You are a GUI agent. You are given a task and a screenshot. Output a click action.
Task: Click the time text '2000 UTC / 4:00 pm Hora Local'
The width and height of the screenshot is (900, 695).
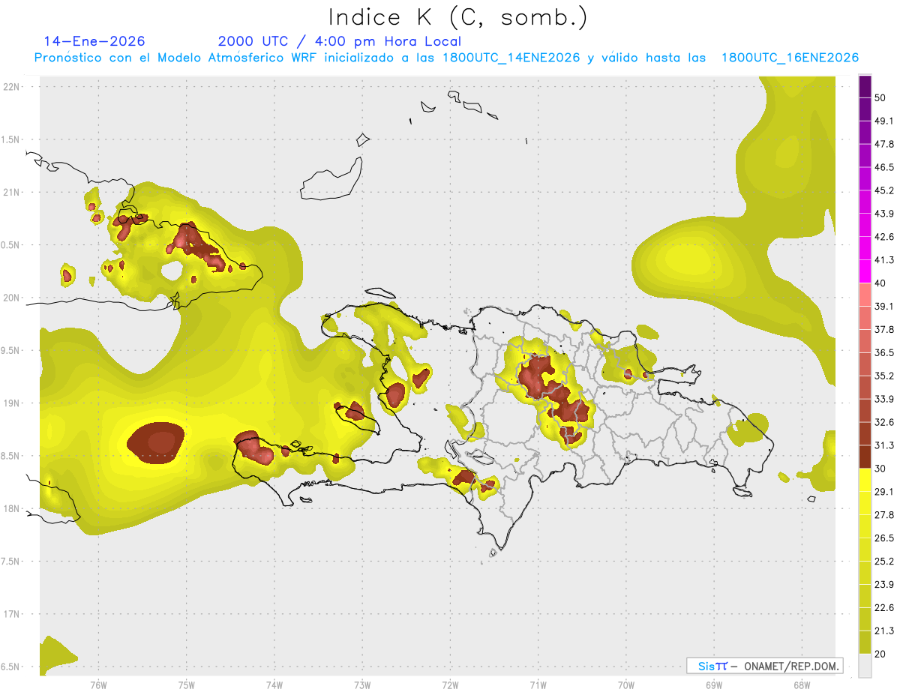(340, 41)
